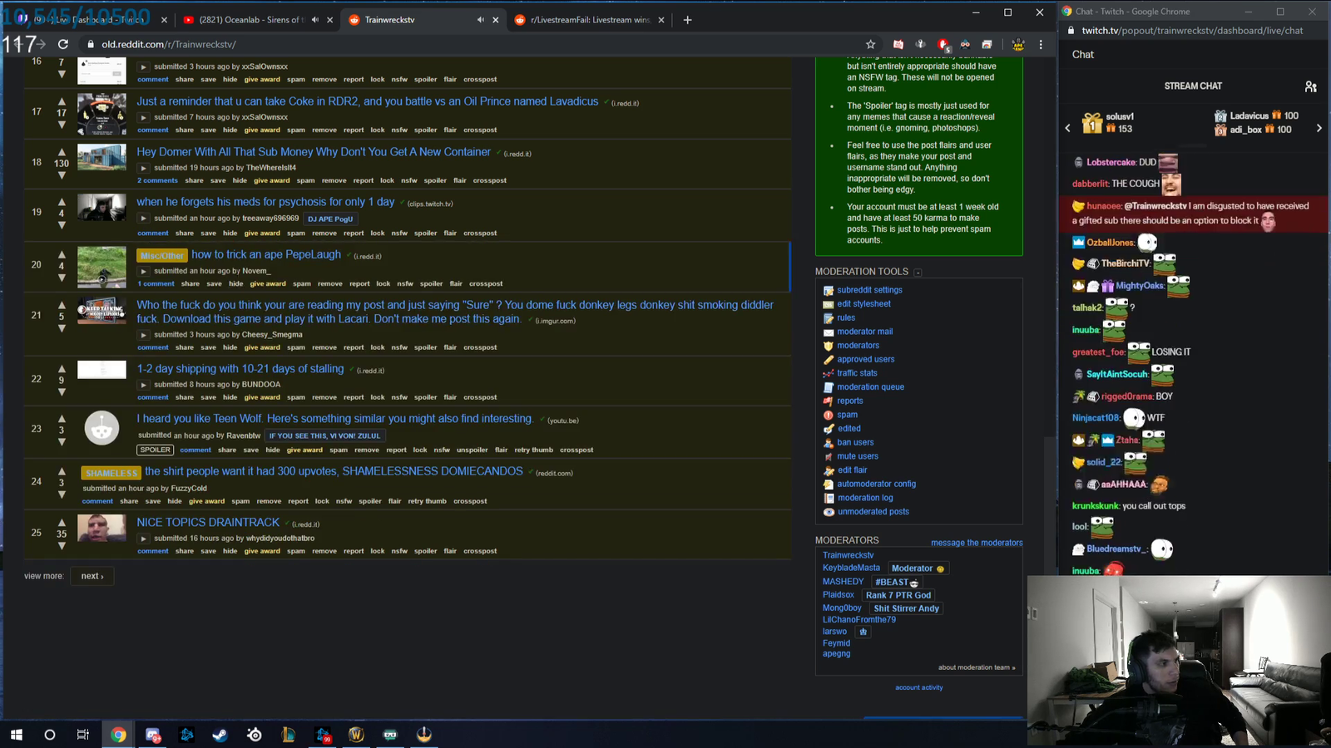The height and width of the screenshot is (748, 1331).
Task: Open a new Chrome tab
Action: pyautogui.click(x=687, y=20)
